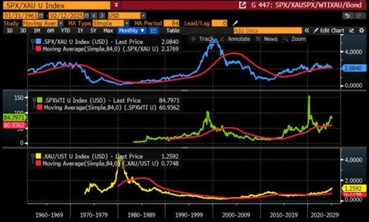
Task: Click the Lead/Lag 0 field
Action: coord(219,23)
